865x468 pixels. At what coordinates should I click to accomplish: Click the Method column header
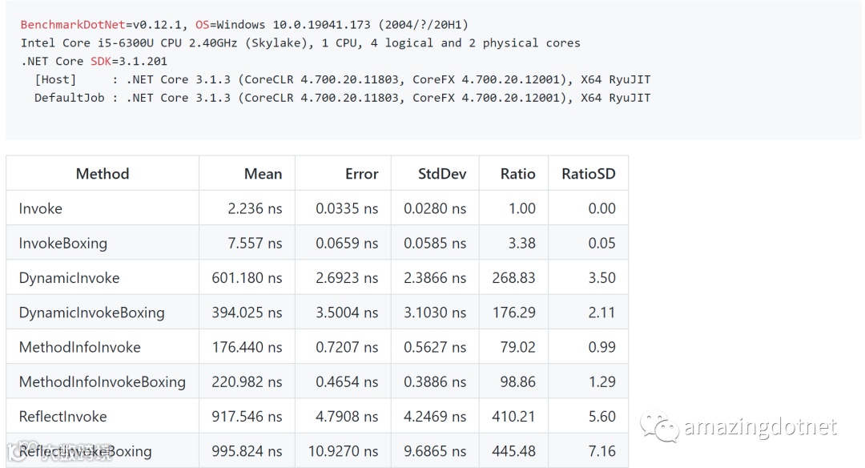[103, 174]
